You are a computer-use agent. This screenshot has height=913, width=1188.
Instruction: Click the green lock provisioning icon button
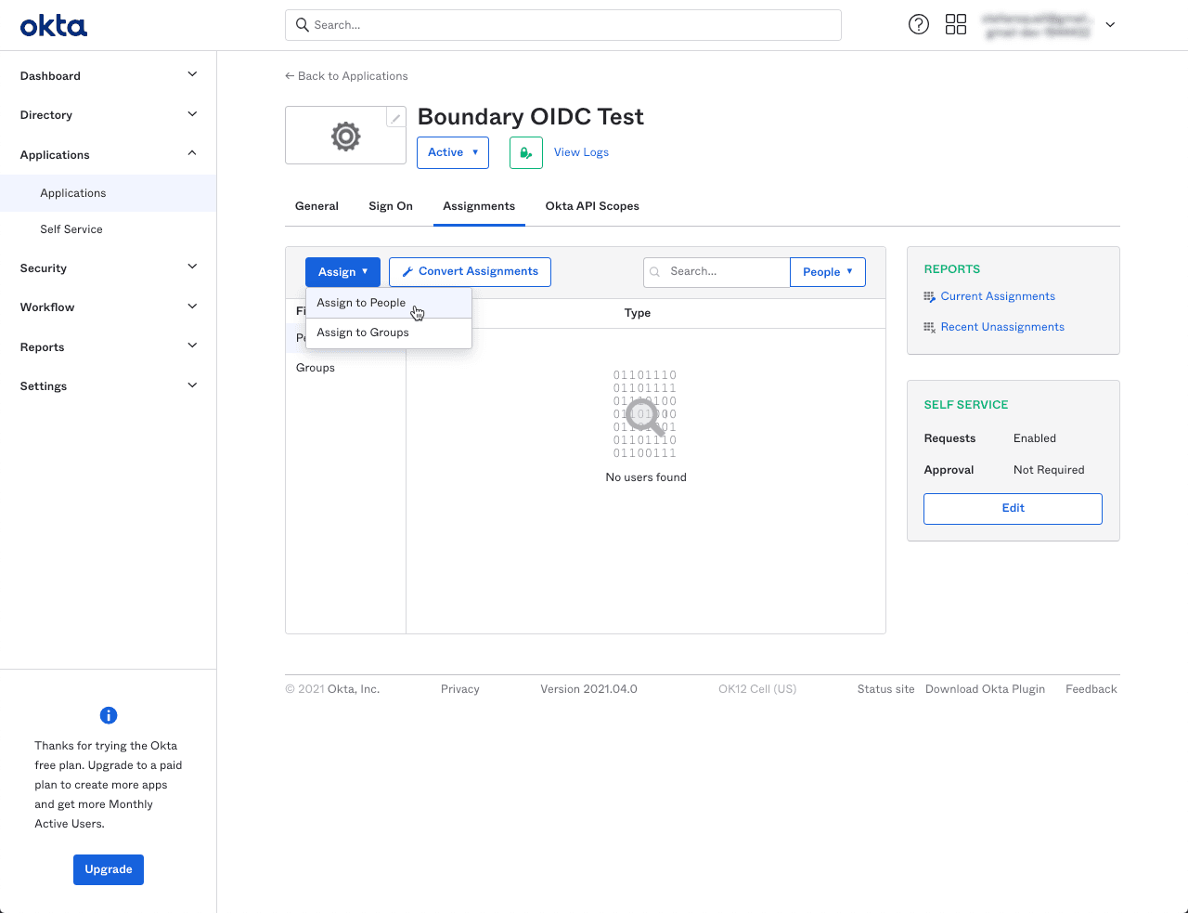(x=526, y=152)
